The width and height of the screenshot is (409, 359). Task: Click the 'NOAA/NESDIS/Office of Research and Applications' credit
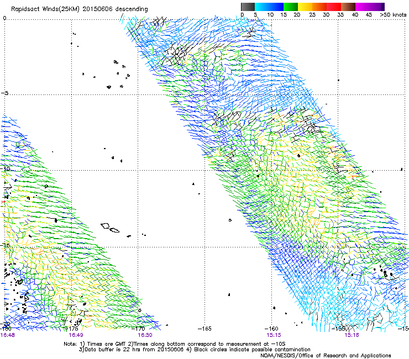(326, 356)
